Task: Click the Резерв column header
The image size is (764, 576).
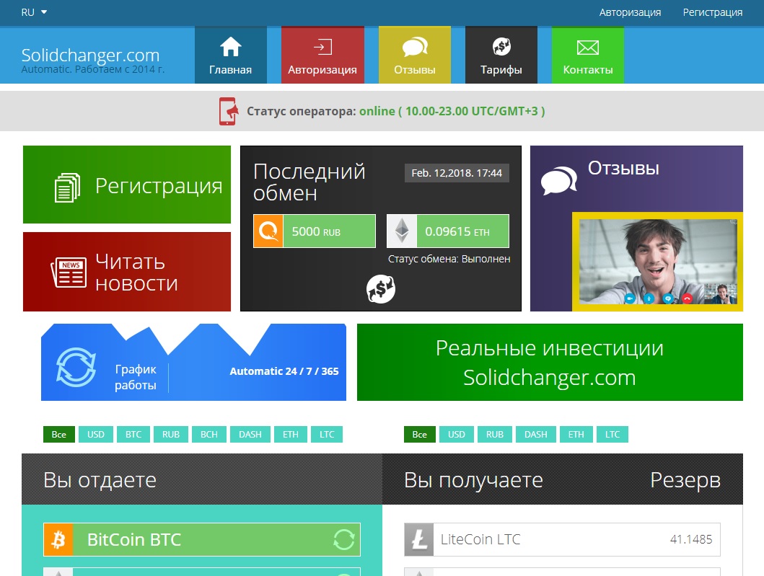Action: tap(685, 480)
